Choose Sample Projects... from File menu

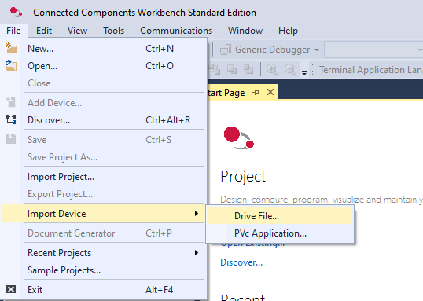64,270
